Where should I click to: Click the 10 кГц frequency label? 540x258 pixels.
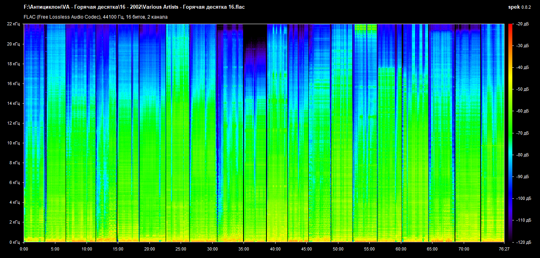(14, 143)
